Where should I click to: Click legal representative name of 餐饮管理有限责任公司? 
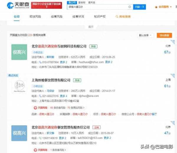[x=50, y=133]
